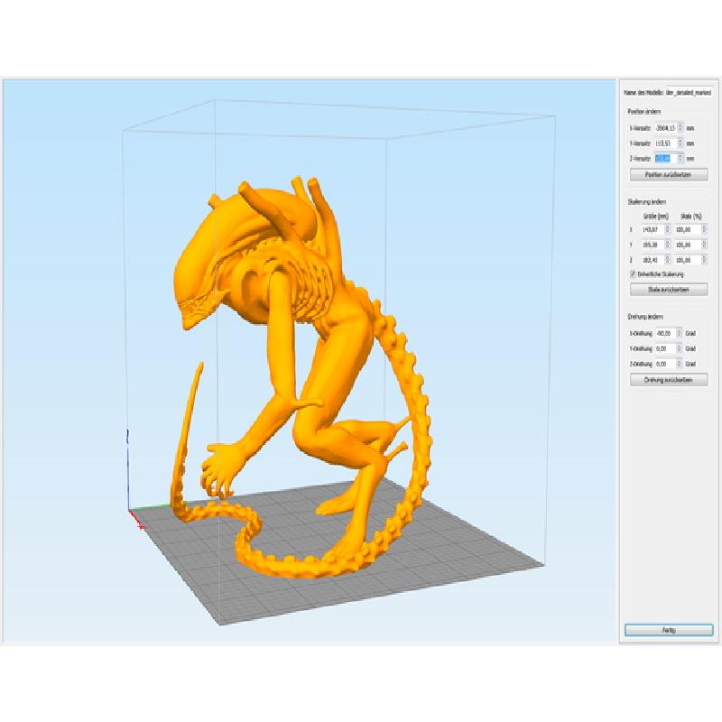Viewport: 722px width, 722px height.
Task: Click the Y size (mm) field
Action: tap(653, 245)
